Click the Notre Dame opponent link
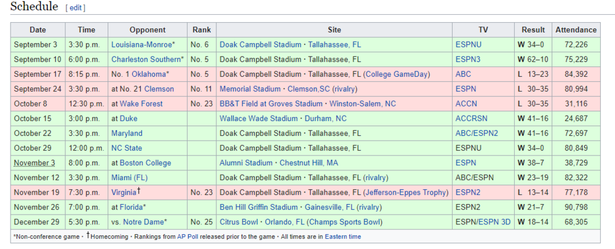 tap(143, 222)
